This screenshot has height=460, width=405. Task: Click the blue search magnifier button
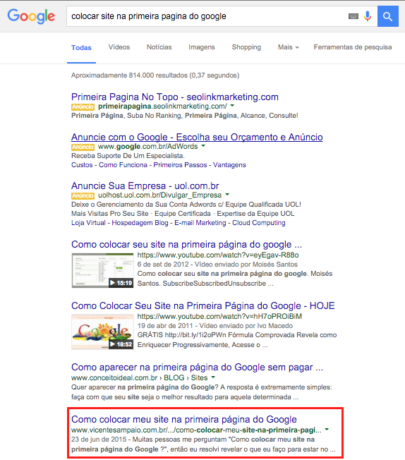(388, 16)
